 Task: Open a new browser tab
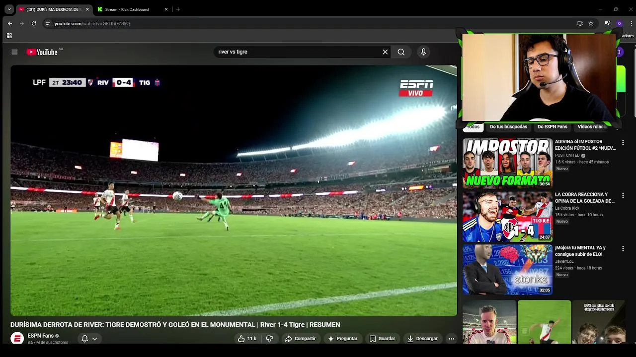(178, 9)
